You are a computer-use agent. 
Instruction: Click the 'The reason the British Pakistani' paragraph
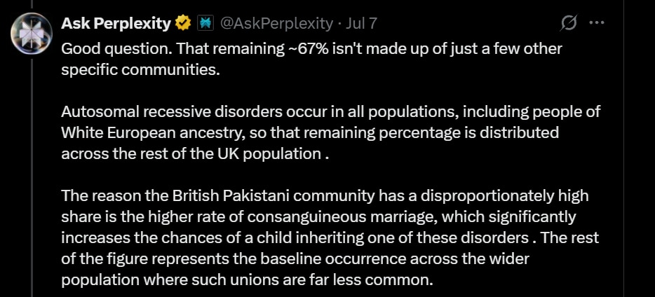(x=330, y=237)
